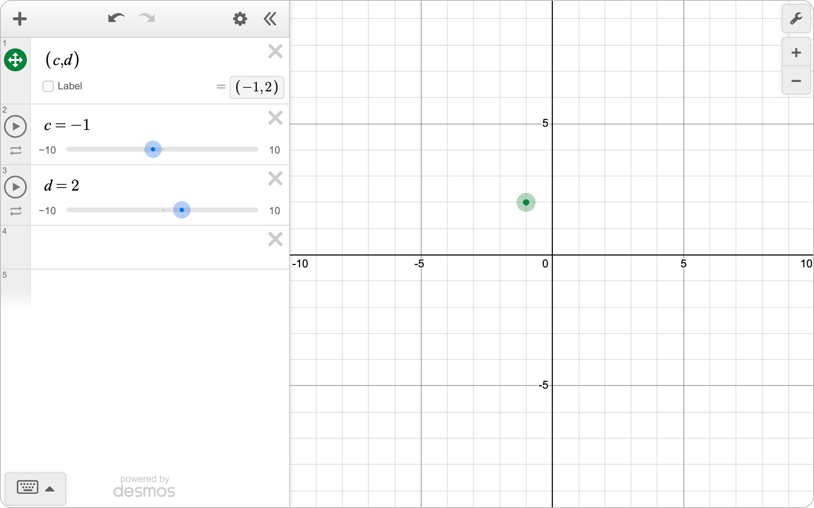Delete expression (c,d)
The width and height of the screenshot is (814, 508).
275,51
